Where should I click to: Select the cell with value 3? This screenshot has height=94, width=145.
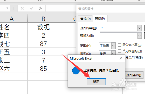[x=43, y=52]
